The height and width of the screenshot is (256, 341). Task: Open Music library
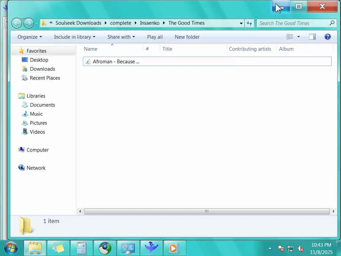click(36, 114)
